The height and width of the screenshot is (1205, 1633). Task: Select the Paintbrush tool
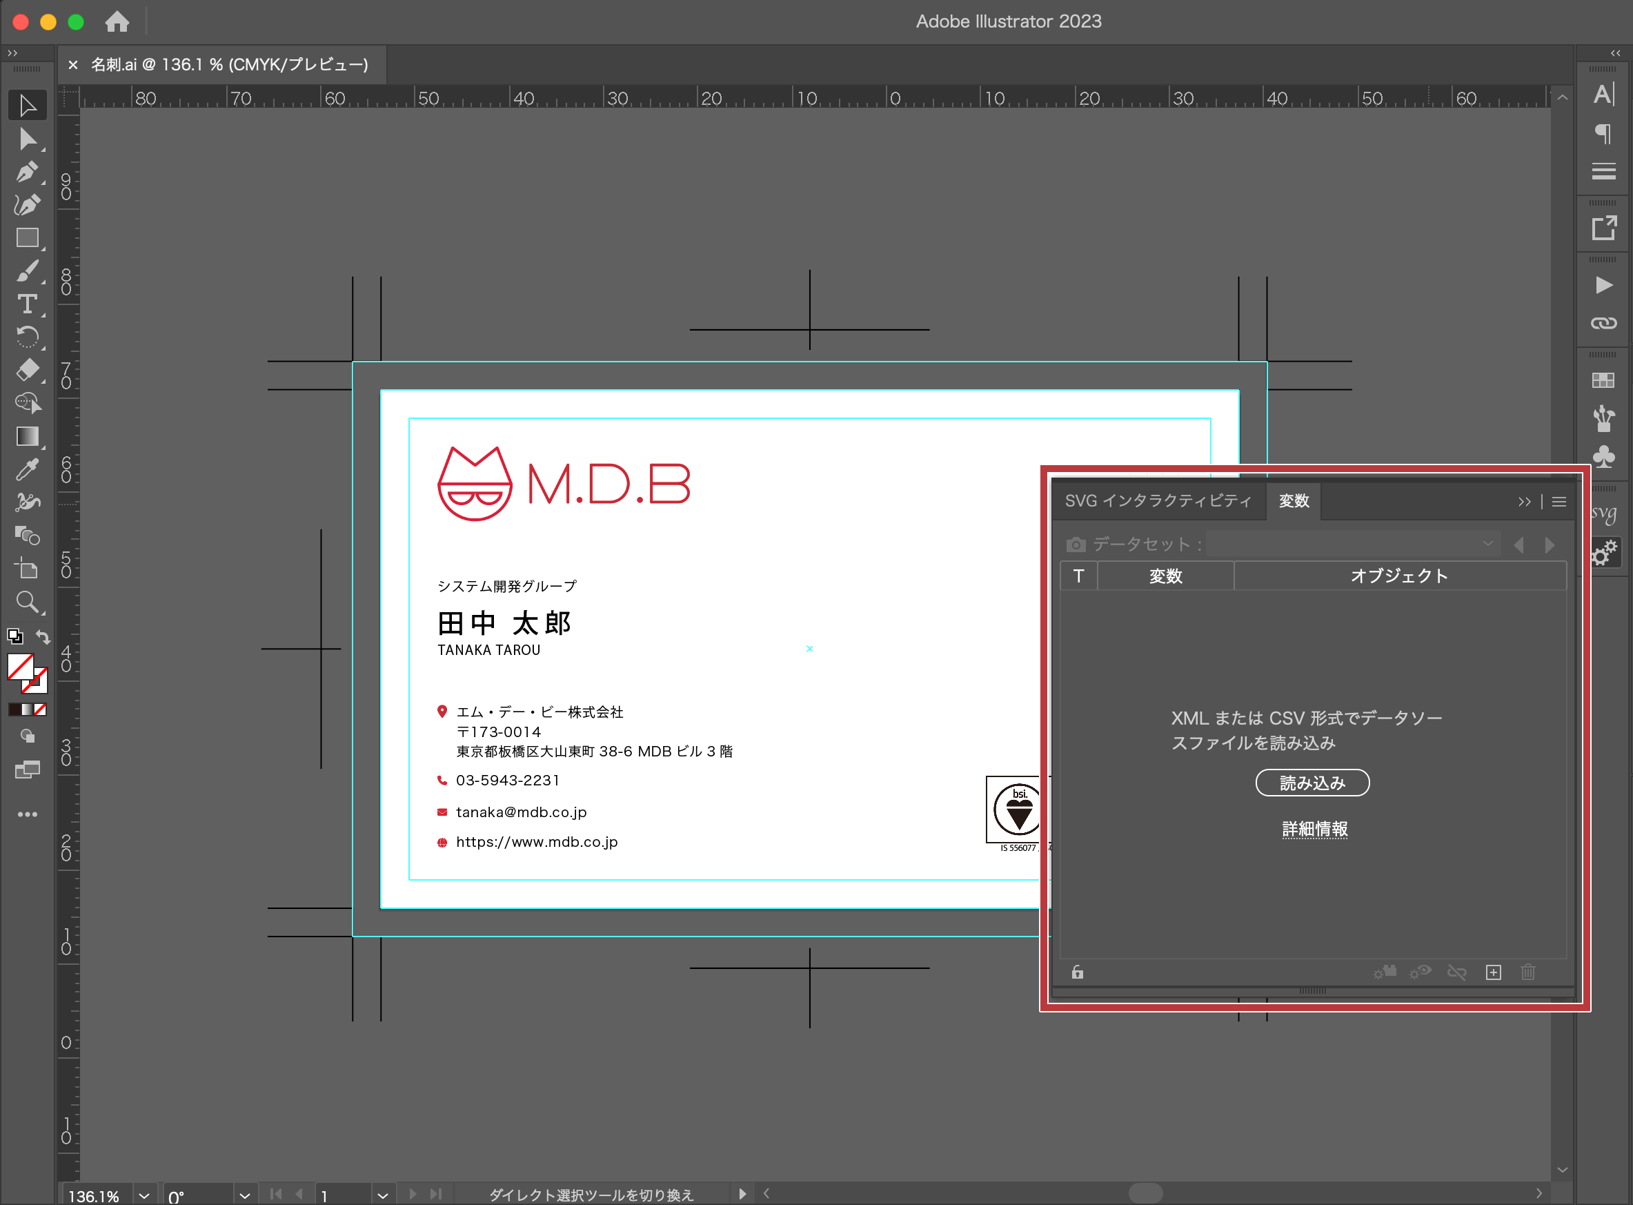[x=28, y=271]
